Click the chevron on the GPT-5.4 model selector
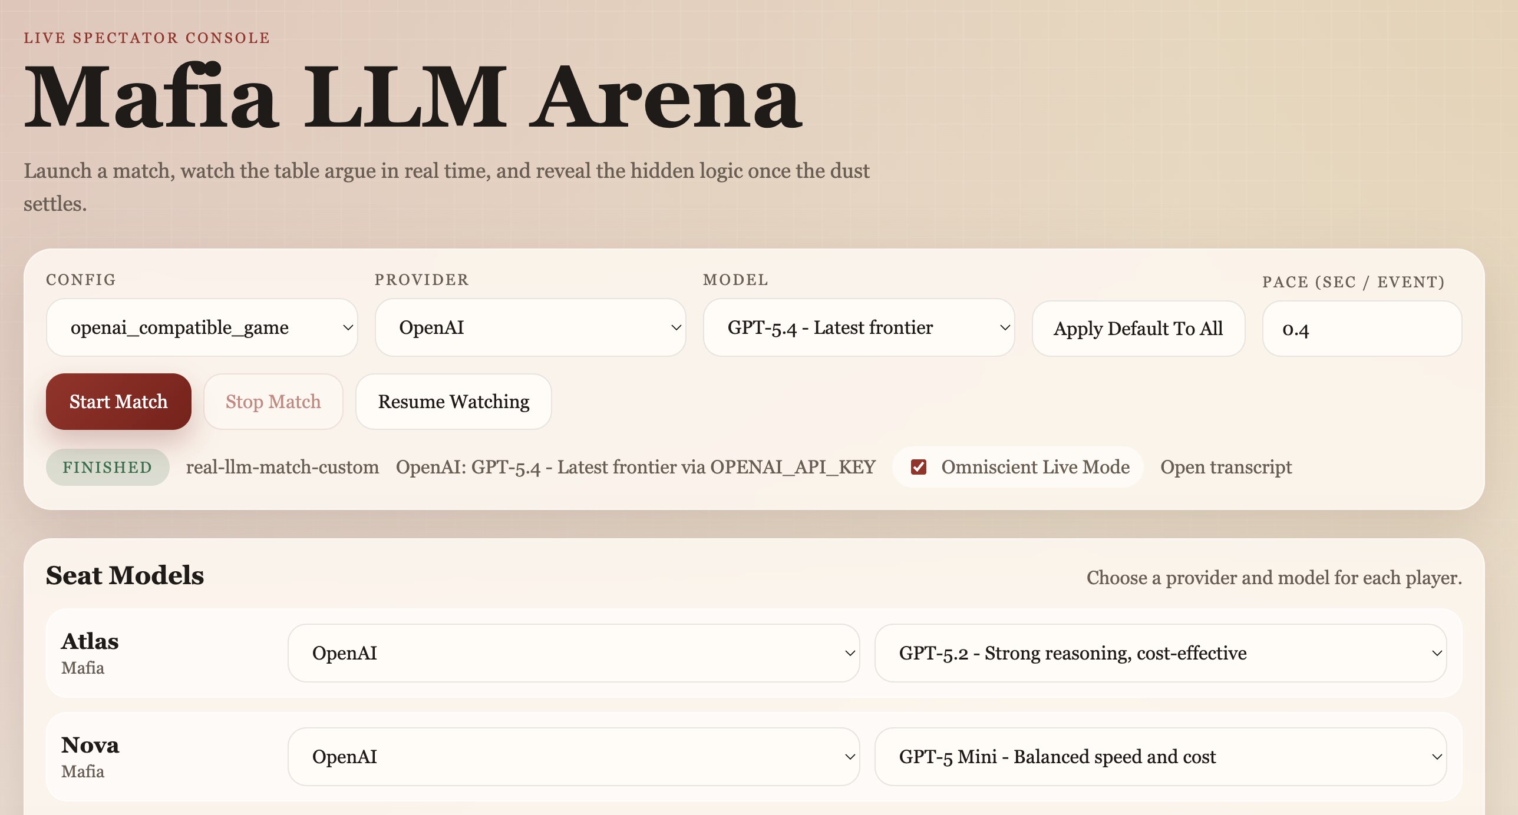Image resolution: width=1518 pixels, height=815 pixels. pos(1004,327)
